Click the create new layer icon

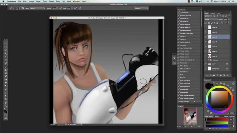(224, 75)
